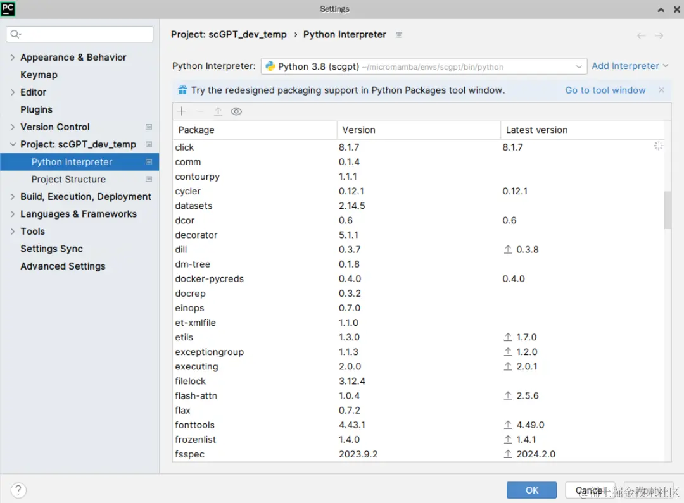Click the PyCharm logo in title bar
This screenshot has height=503, width=684.
[8, 8]
